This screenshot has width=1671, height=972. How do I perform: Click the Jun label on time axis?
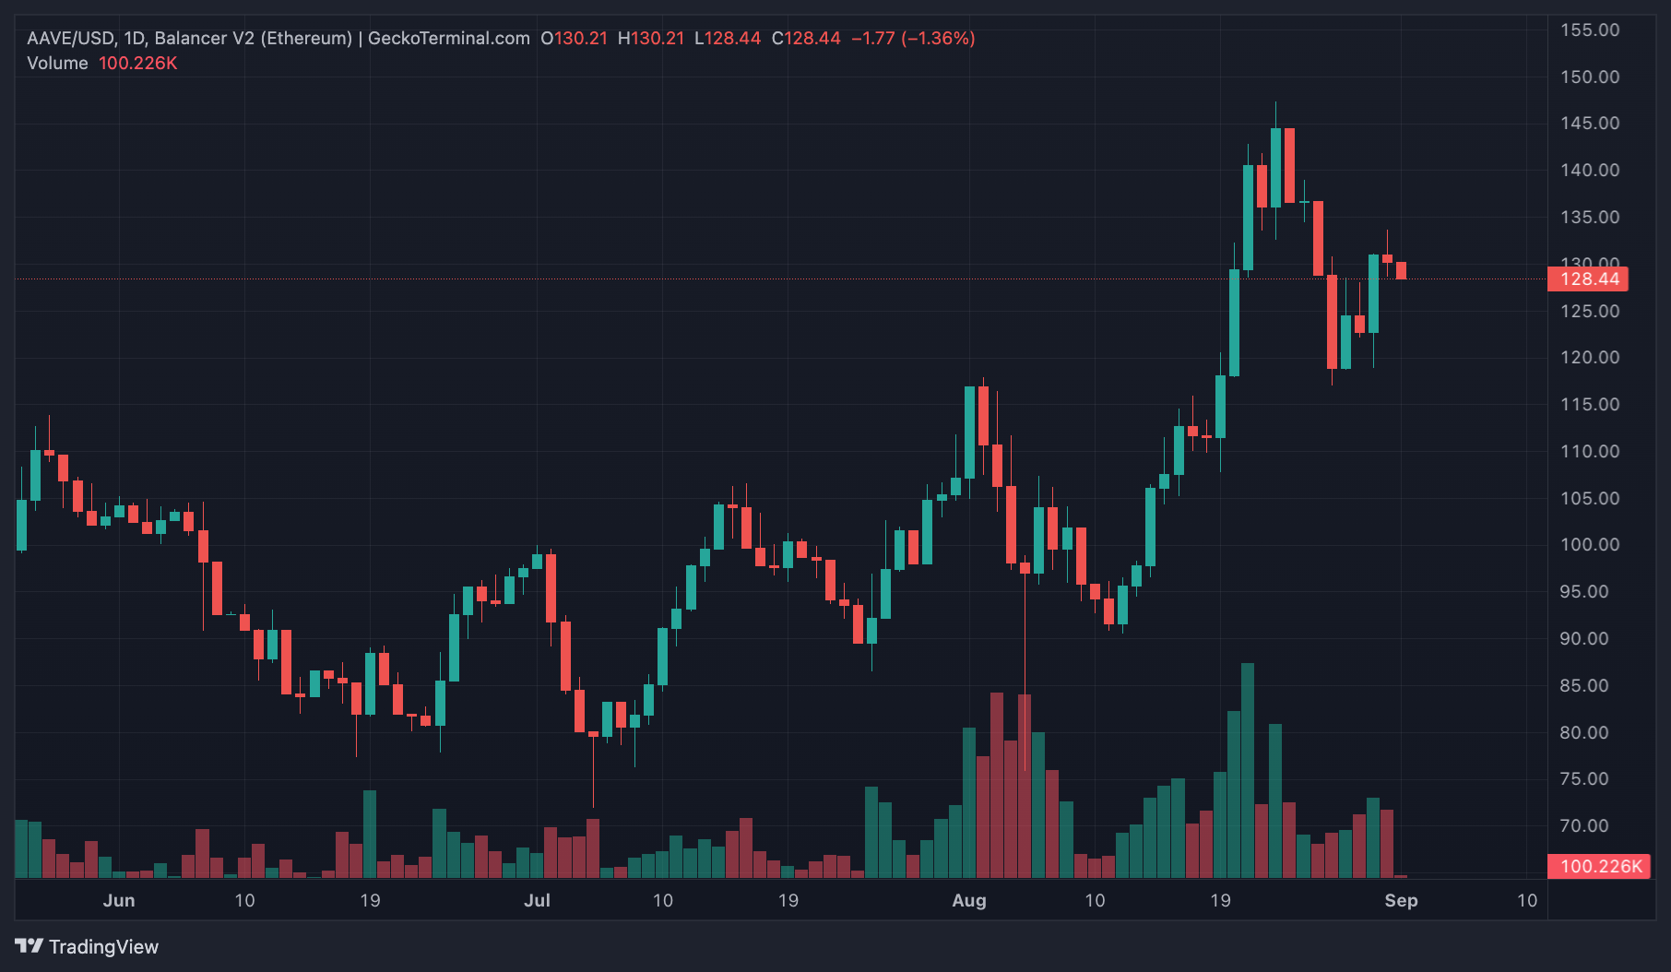(119, 900)
